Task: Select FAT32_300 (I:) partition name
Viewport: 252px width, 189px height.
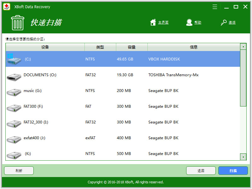Action: tap(36, 122)
